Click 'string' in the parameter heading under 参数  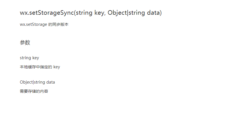25,58
